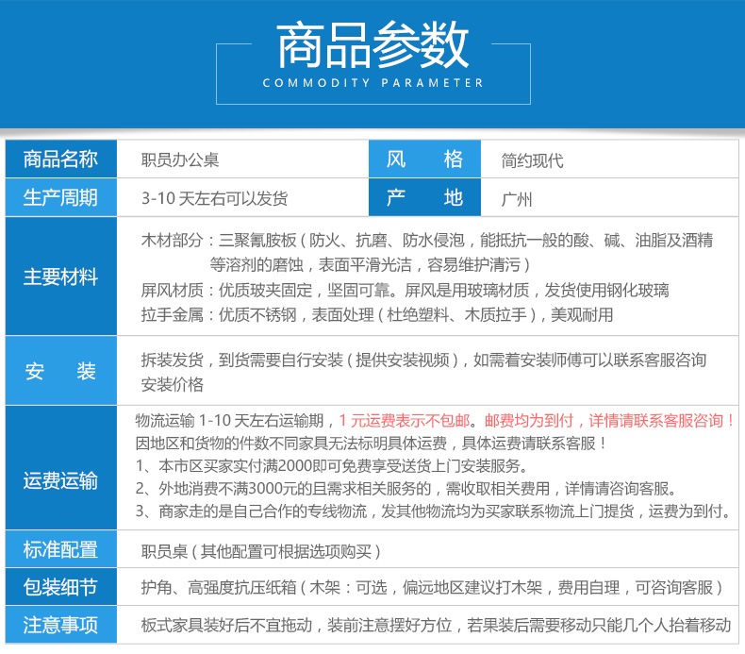
Task: Click the 简约现代 style value
Action: click(x=533, y=160)
